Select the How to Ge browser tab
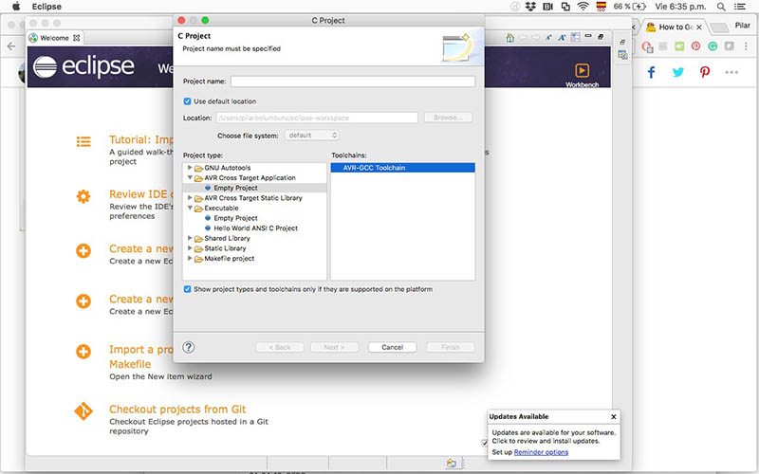Viewport: 759px width, 474px height. pos(676,27)
